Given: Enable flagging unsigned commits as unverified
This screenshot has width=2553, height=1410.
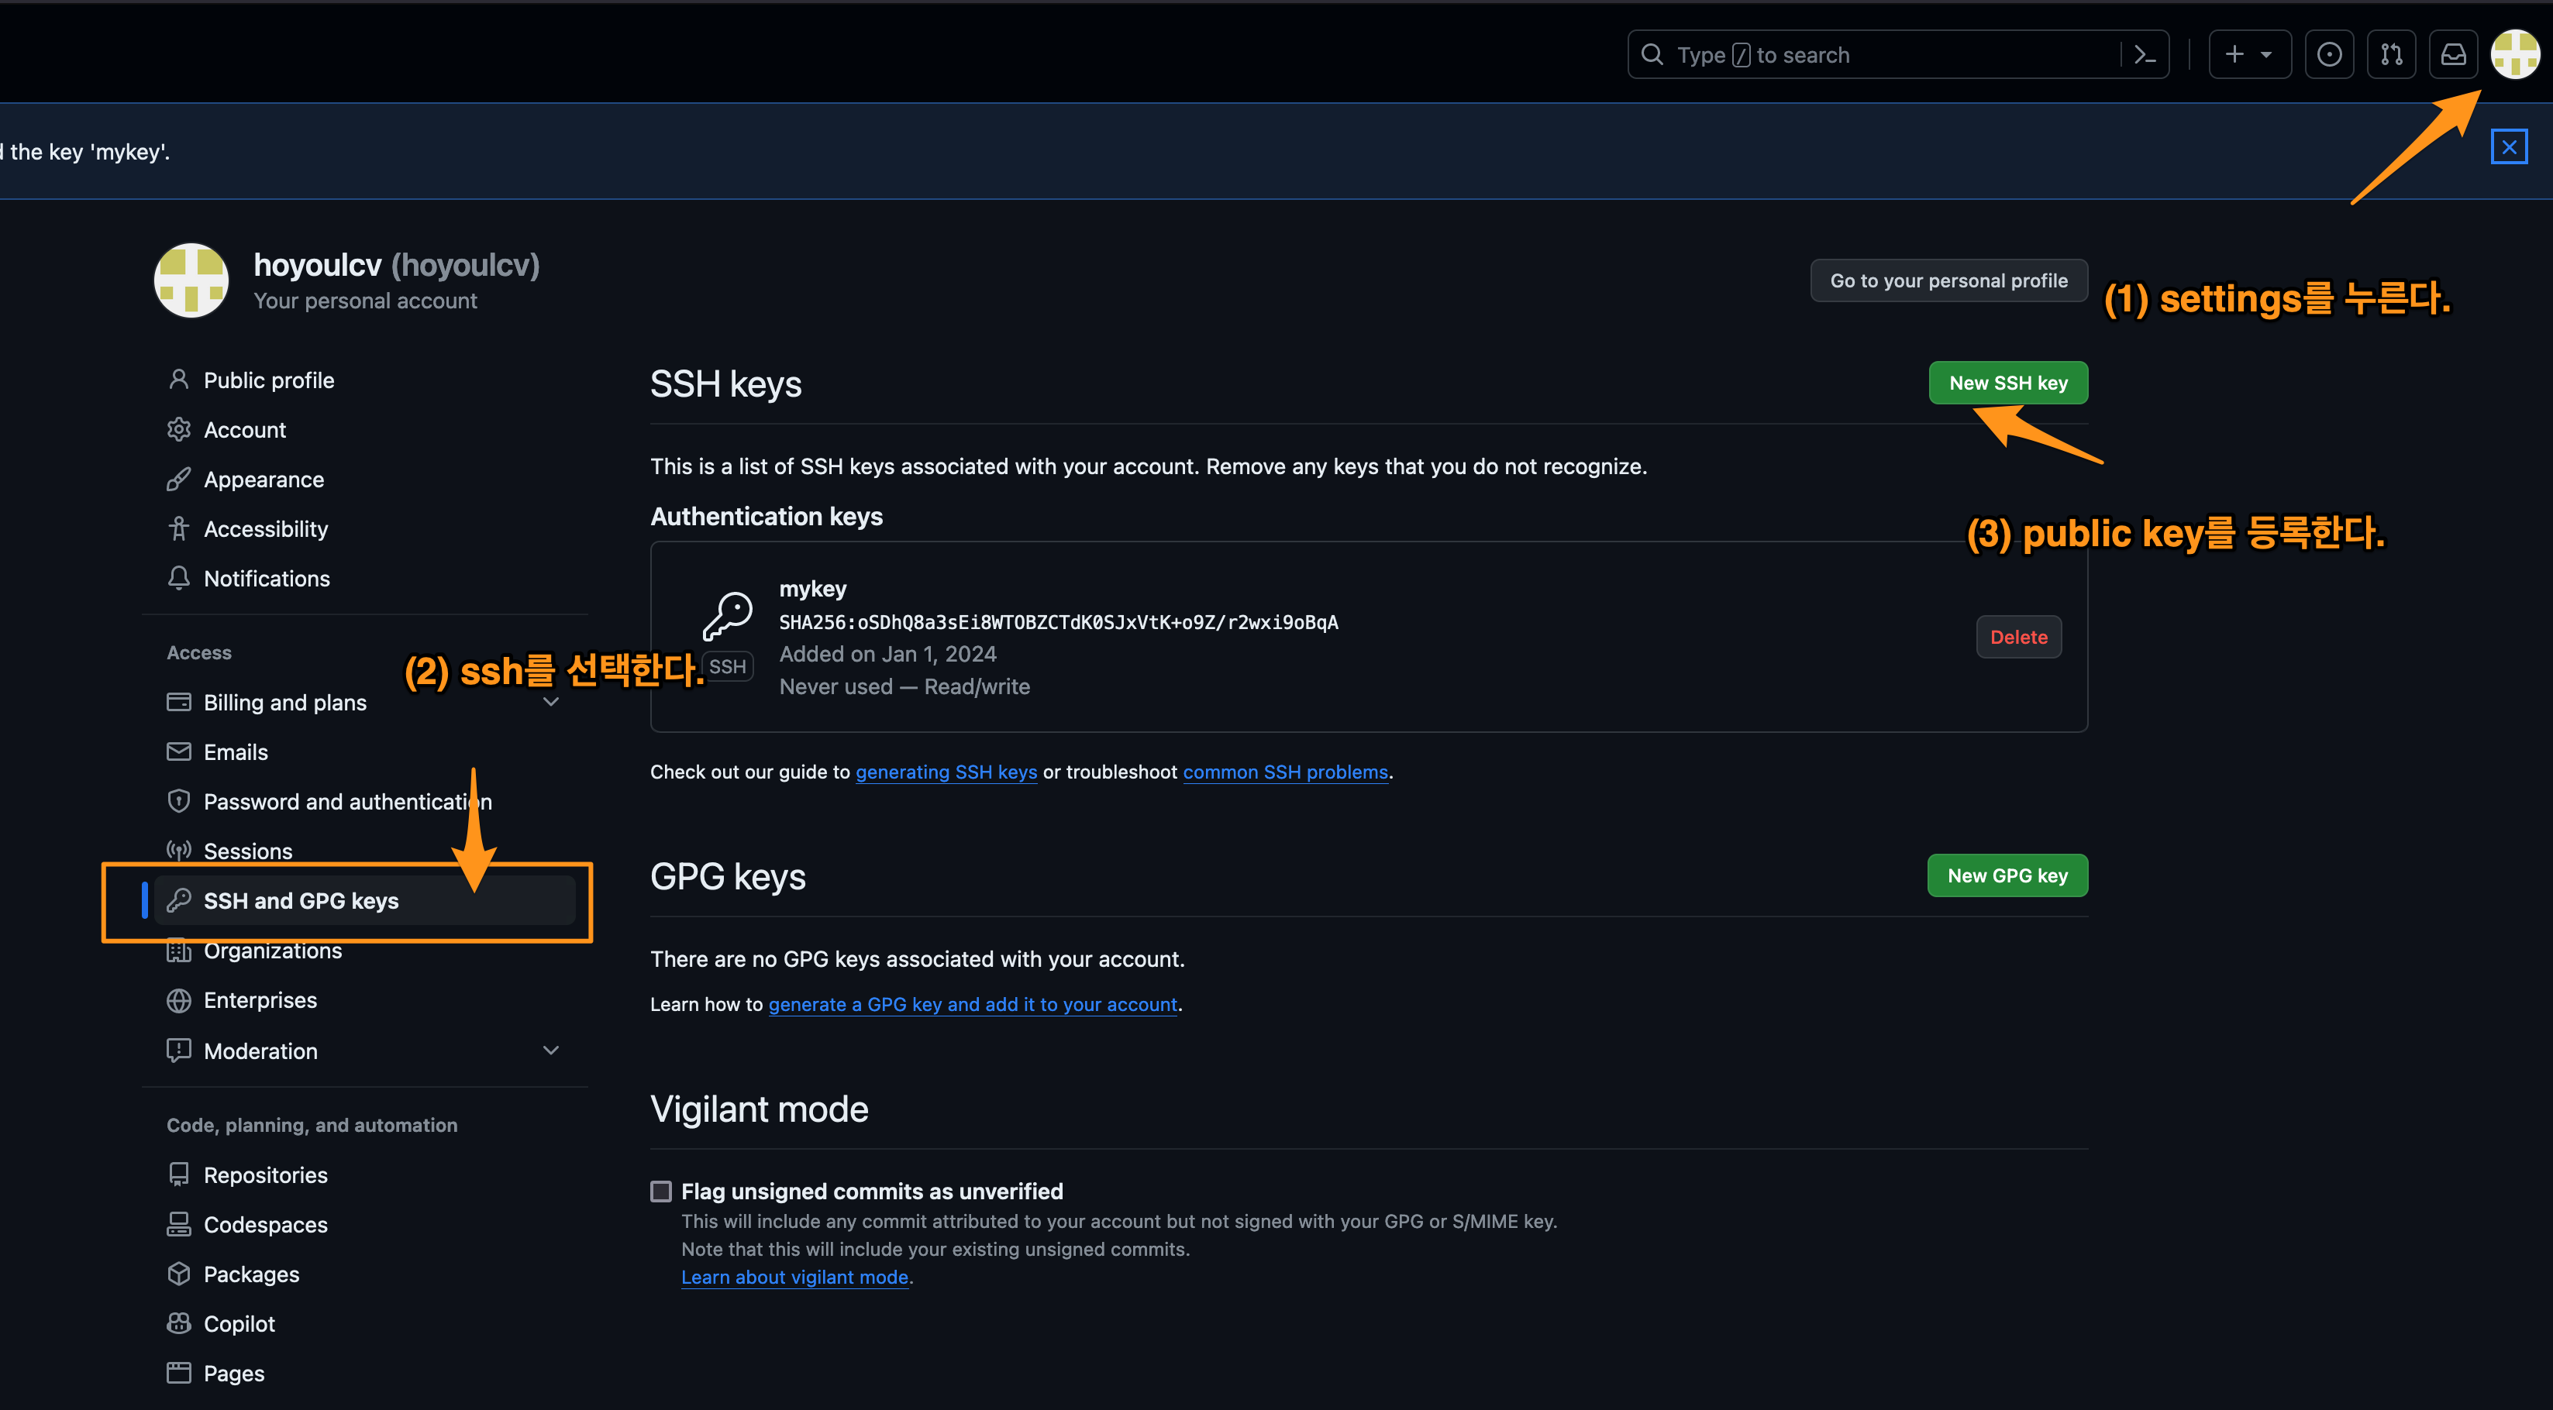Looking at the screenshot, I should click(x=661, y=1191).
